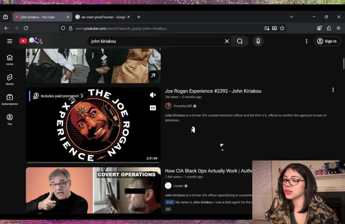345x224 pixels.
Task: Open the PowerfulJRE channel
Action: tap(183, 106)
